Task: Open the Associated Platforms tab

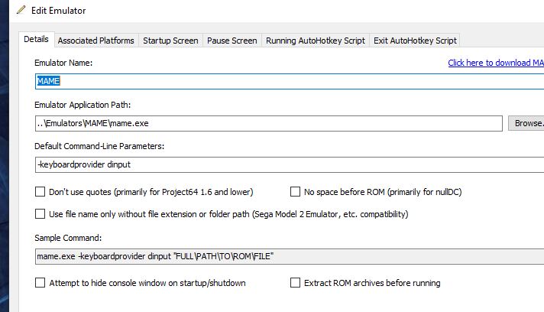Action: [96, 41]
